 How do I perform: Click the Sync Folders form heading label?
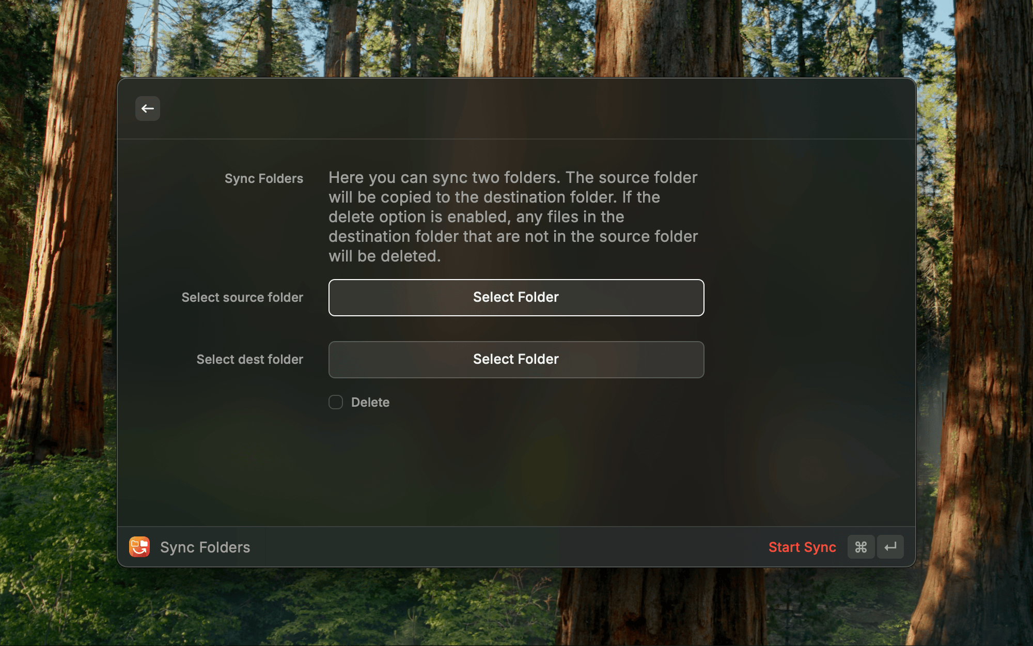pyautogui.click(x=264, y=179)
